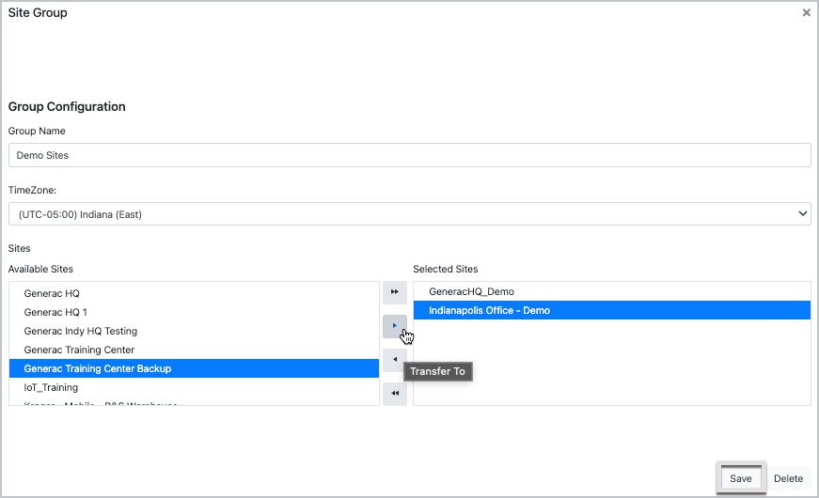The image size is (819, 498).
Task: Click the double-left arrow to remove all sites
Action: (395, 394)
